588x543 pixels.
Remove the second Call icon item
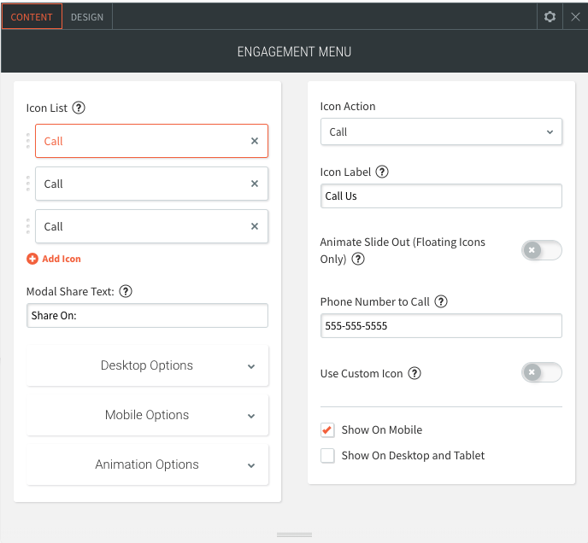point(254,184)
